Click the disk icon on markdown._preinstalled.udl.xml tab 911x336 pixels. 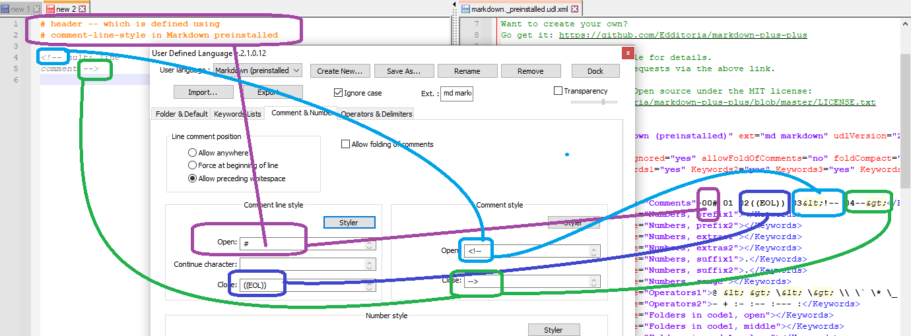[465, 9]
